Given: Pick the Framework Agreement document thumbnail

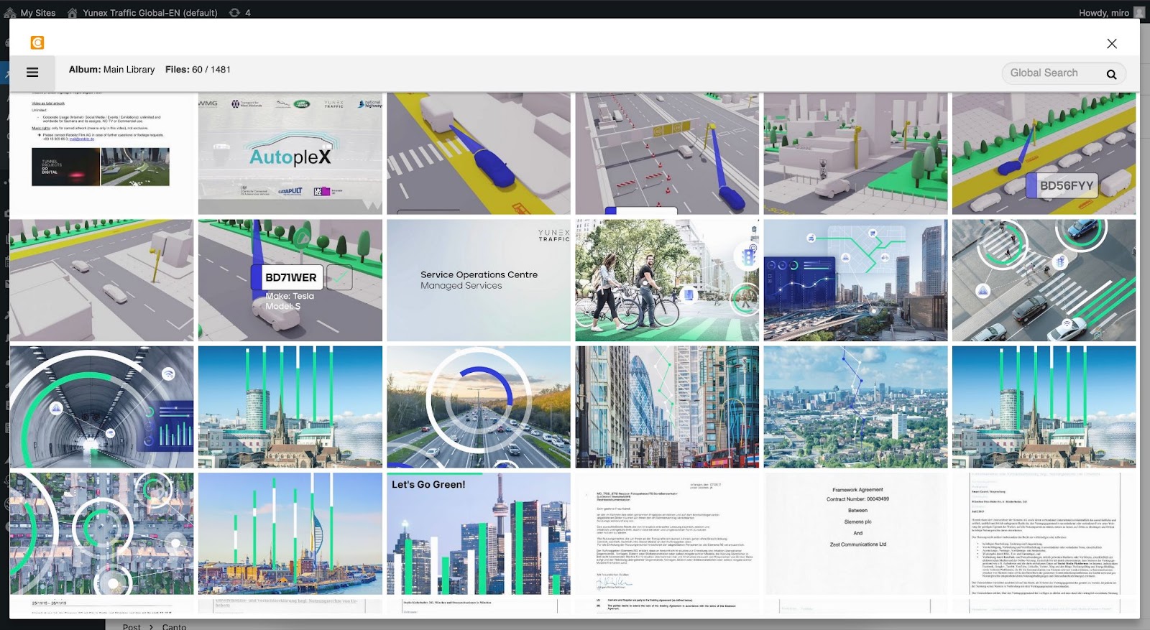Looking at the screenshot, I should point(855,533).
